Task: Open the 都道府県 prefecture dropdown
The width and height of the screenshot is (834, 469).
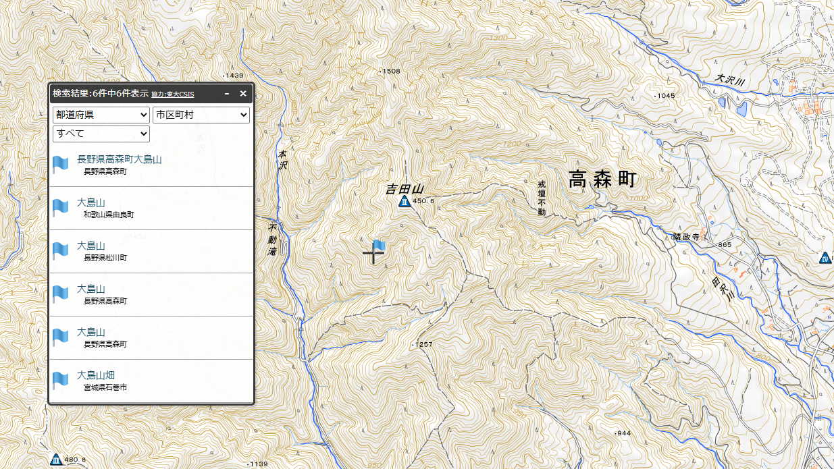Action: [x=101, y=115]
